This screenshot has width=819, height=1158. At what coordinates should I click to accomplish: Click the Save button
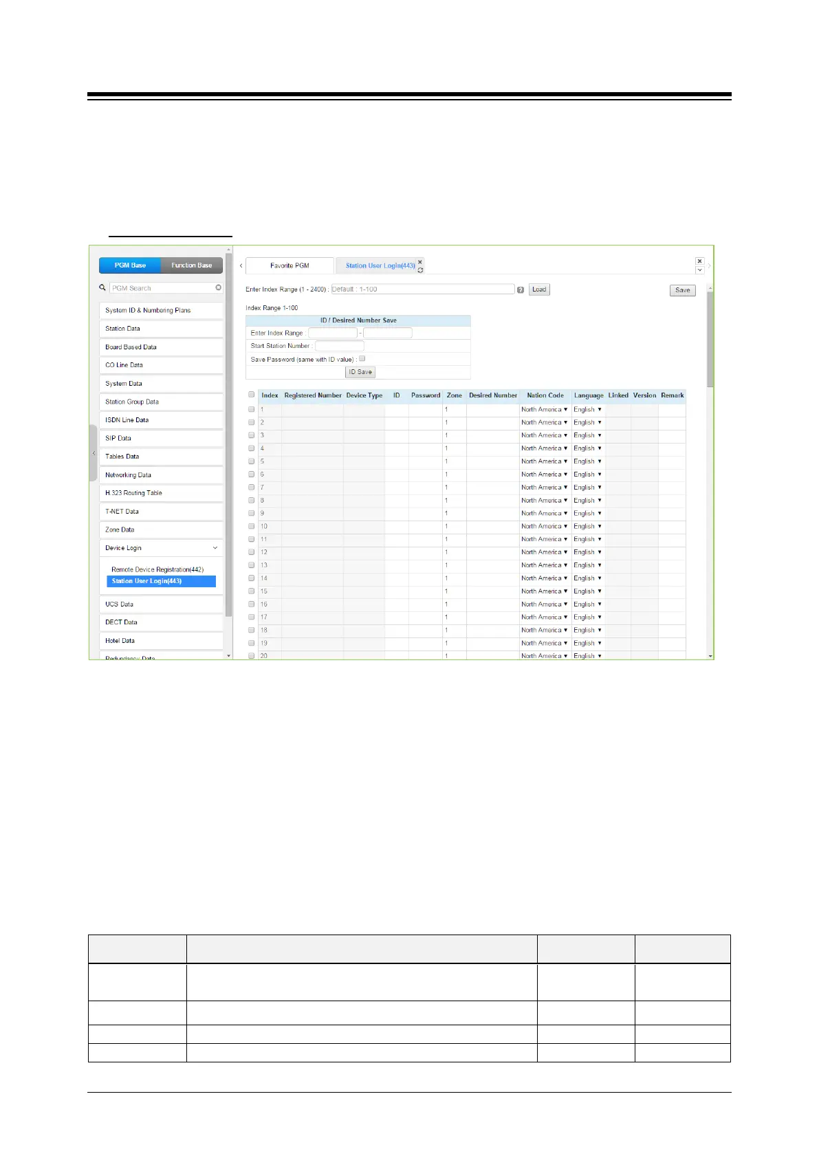682,290
